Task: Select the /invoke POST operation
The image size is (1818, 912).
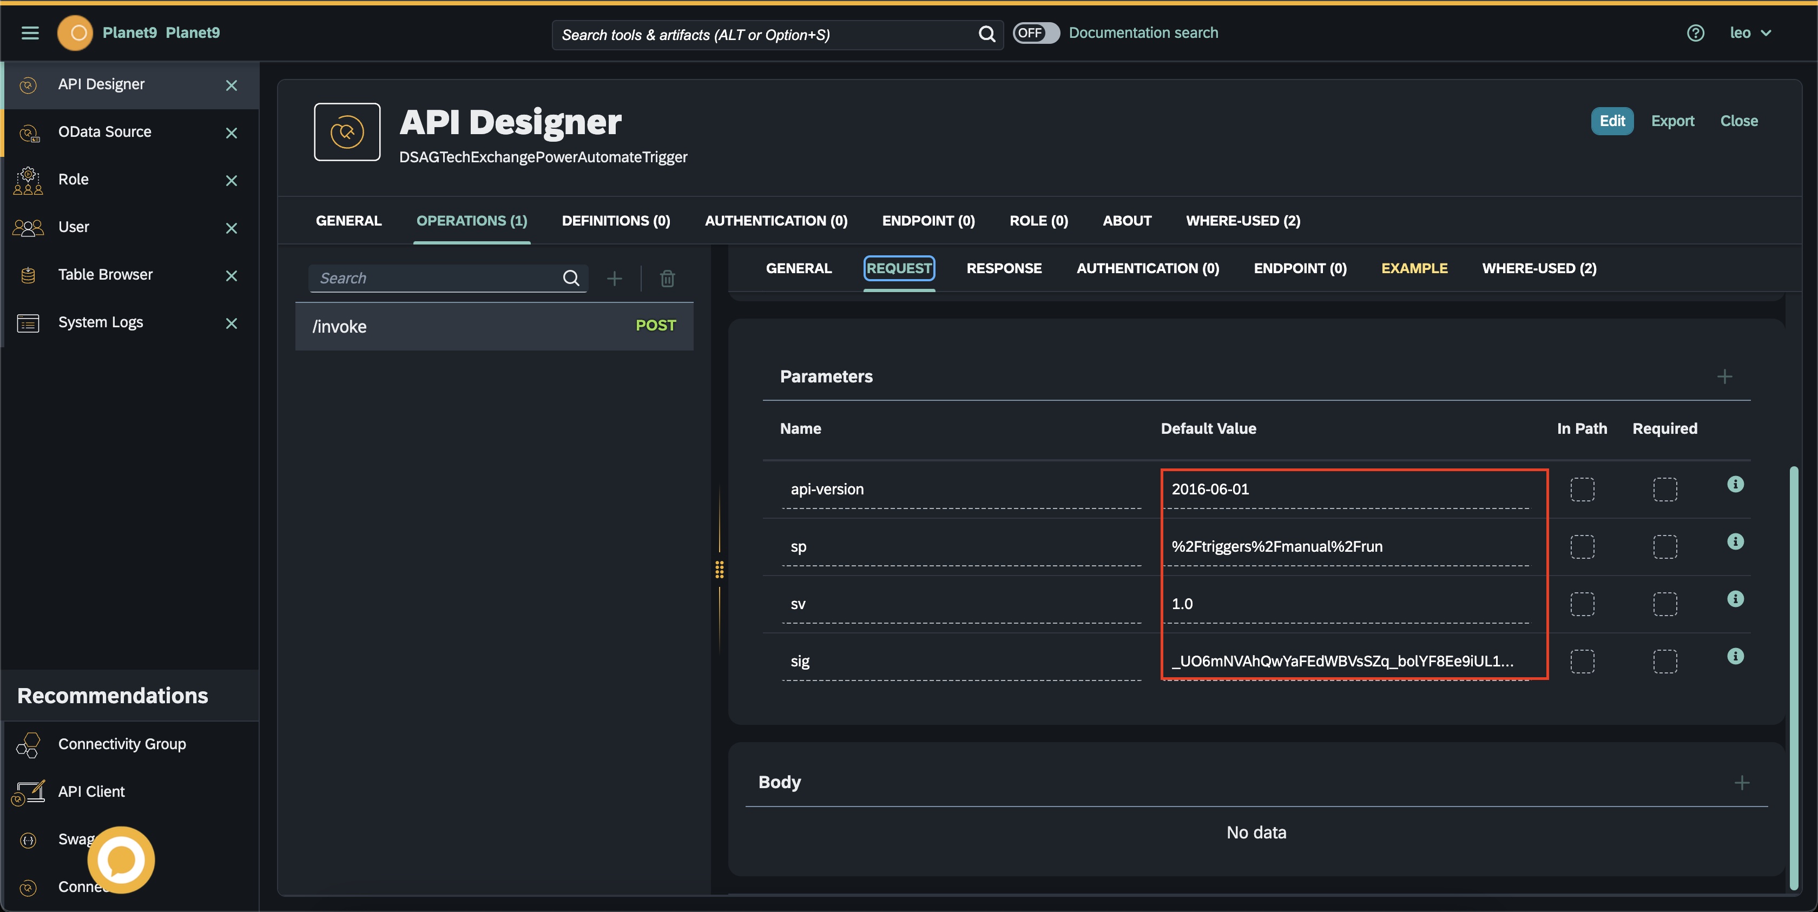Action: tap(494, 327)
